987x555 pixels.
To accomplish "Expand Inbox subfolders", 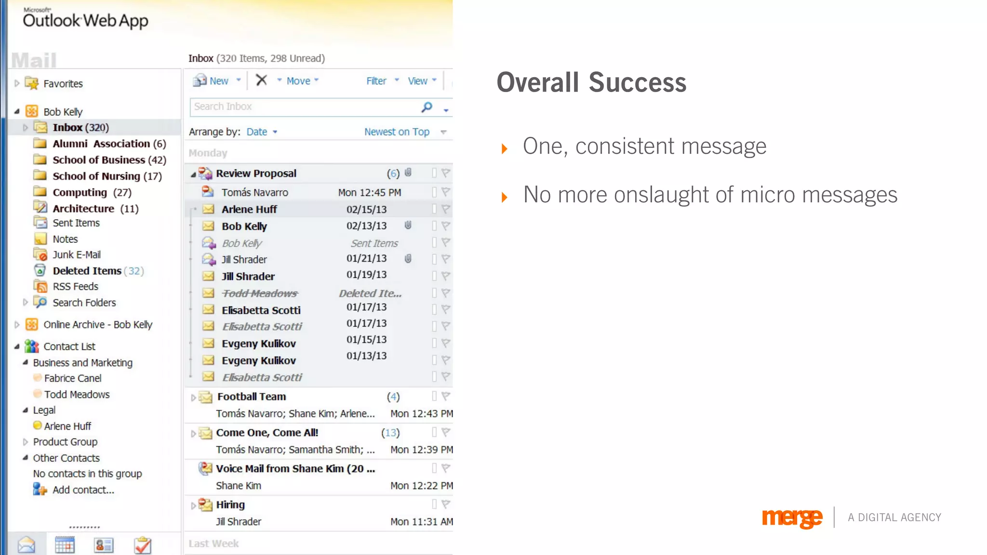I will click(26, 128).
